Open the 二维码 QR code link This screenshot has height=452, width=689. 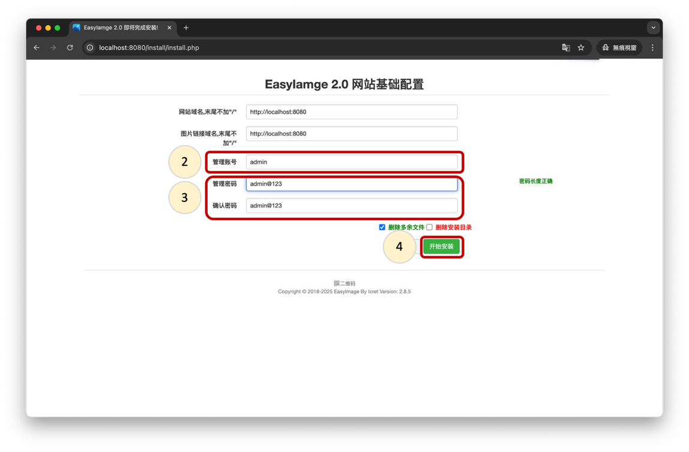pyautogui.click(x=344, y=283)
